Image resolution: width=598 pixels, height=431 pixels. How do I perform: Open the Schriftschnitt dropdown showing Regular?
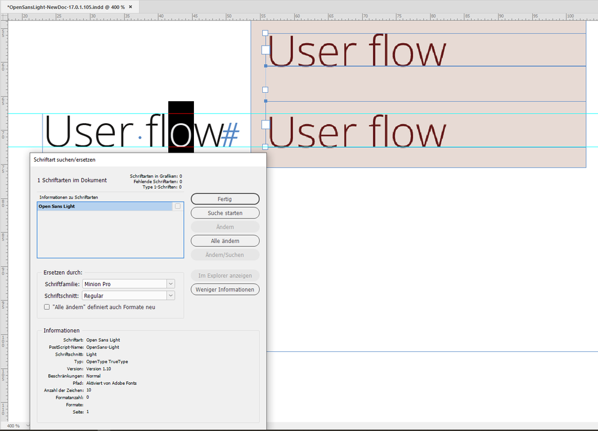tap(171, 295)
